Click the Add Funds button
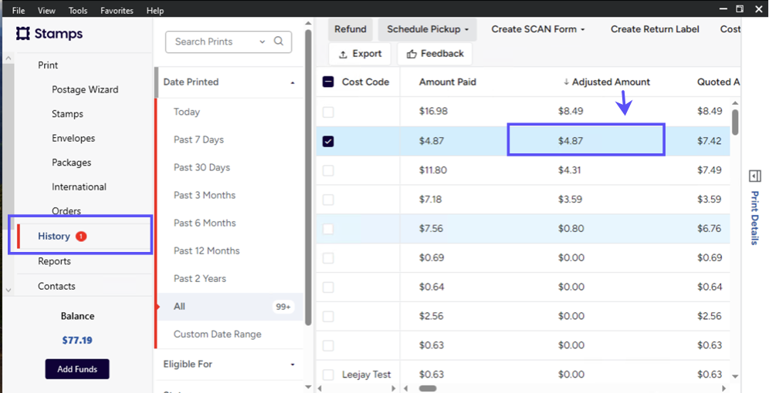 (x=77, y=369)
